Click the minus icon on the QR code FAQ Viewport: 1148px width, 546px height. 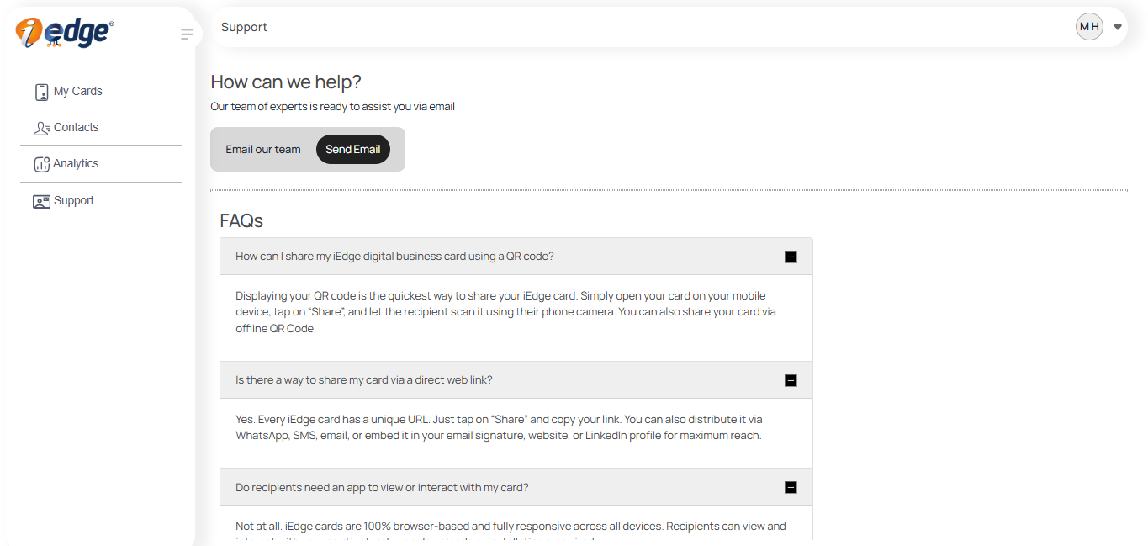[x=791, y=257]
